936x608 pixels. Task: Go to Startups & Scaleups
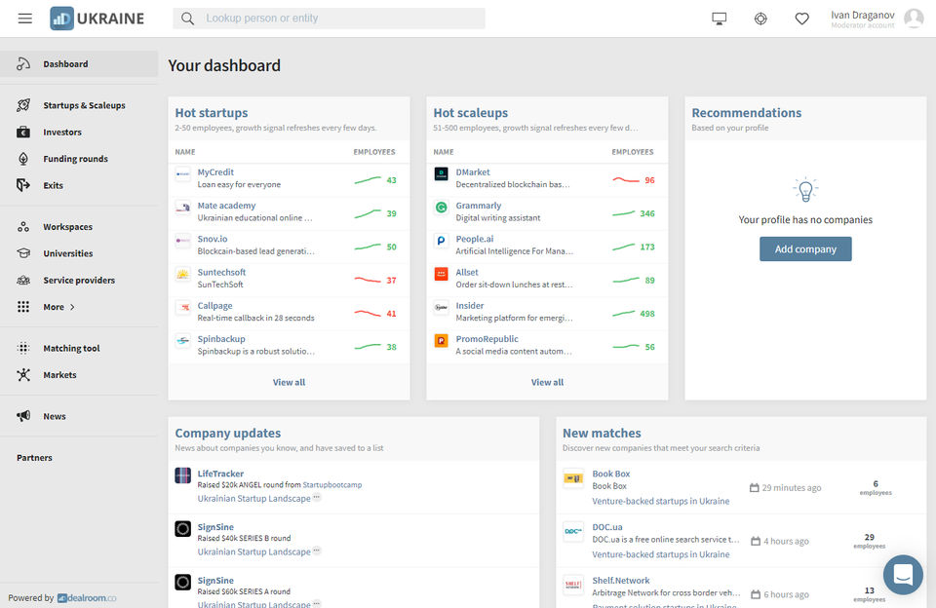click(84, 105)
